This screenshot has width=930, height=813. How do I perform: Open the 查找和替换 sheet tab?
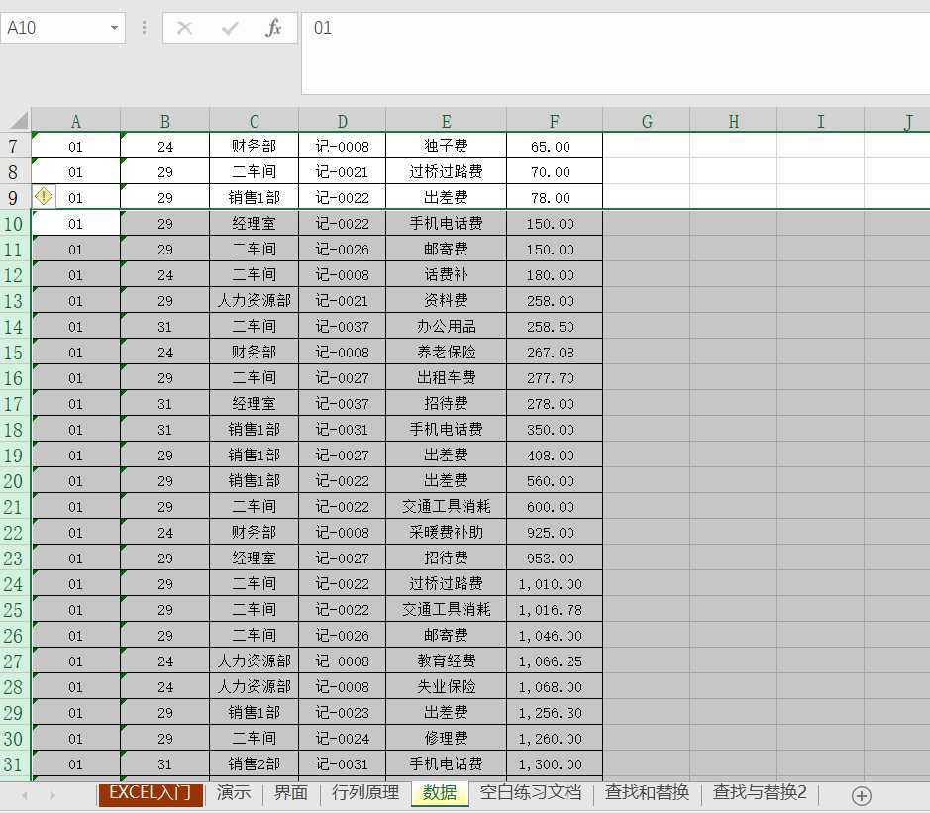[x=647, y=793]
